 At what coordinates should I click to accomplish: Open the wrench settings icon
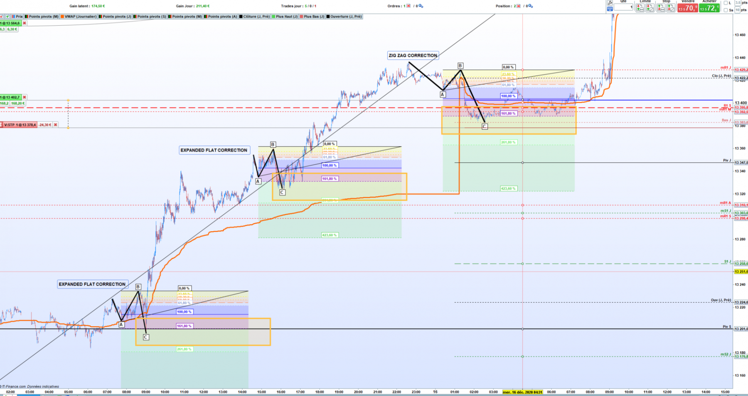(610, 2)
